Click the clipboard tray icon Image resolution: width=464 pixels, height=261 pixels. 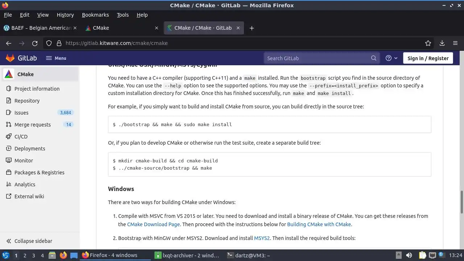point(422,255)
